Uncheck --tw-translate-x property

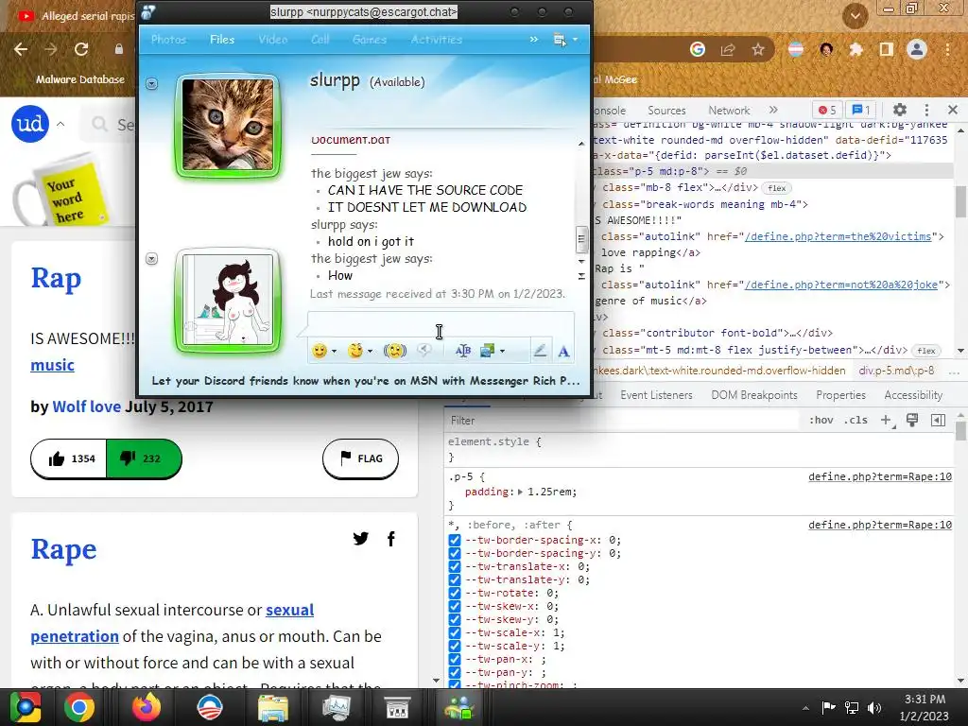[x=455, y=566]
